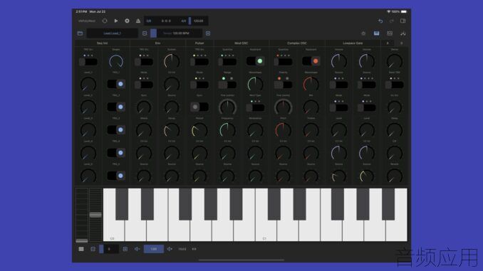Toggle the TRG_2 switch
Image resolution: width=483 pixels, height=271 pixels.
pyautogui.click(x=116, y=107)
